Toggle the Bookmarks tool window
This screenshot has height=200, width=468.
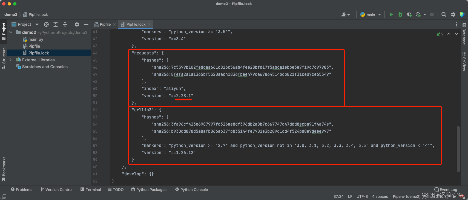click(4, 169)
